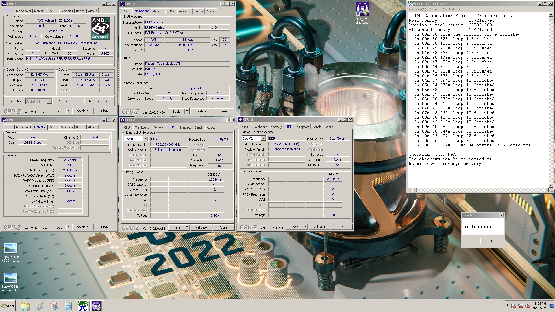Expand Tools arrow in the Slot #2 SPD window
Image resolution: width=555 pixels, height=312 pixels.
pos(305,227)
